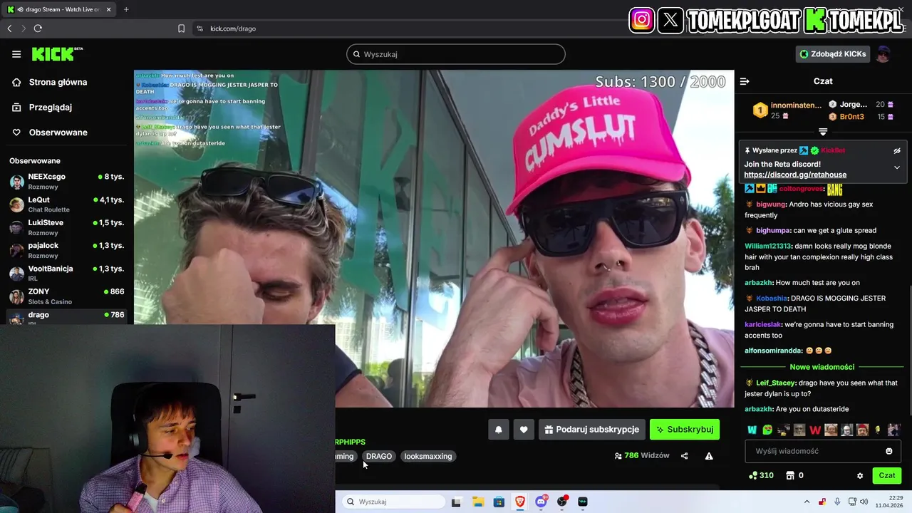Click the DRAGO tag
912x513 pixels.
(x=379, y=456)
